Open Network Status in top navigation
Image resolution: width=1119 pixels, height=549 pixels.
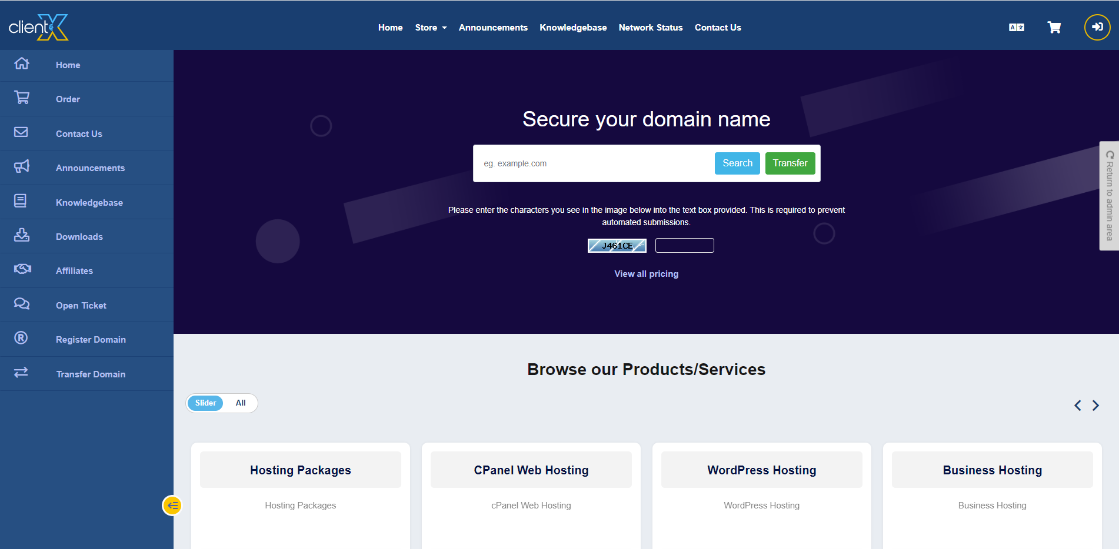650,28
